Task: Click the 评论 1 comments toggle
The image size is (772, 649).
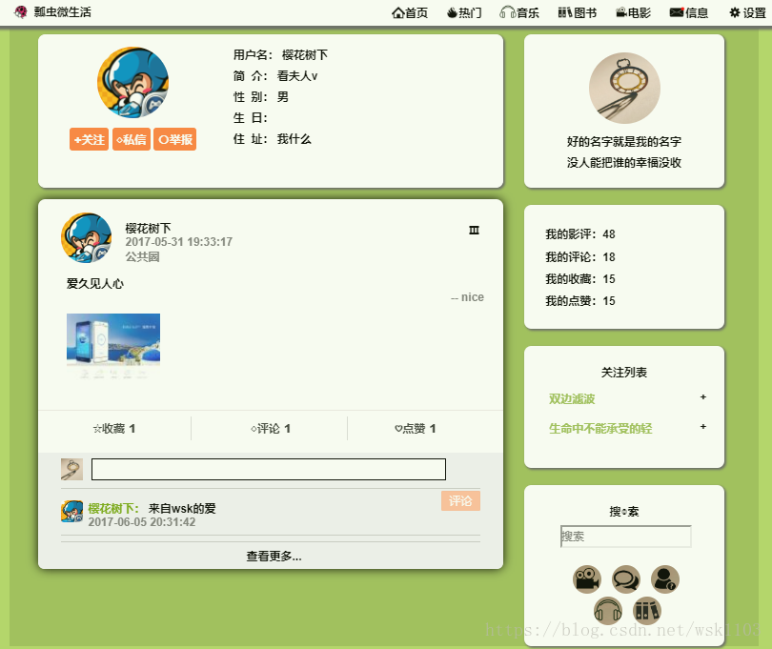Action: point(271,429)
